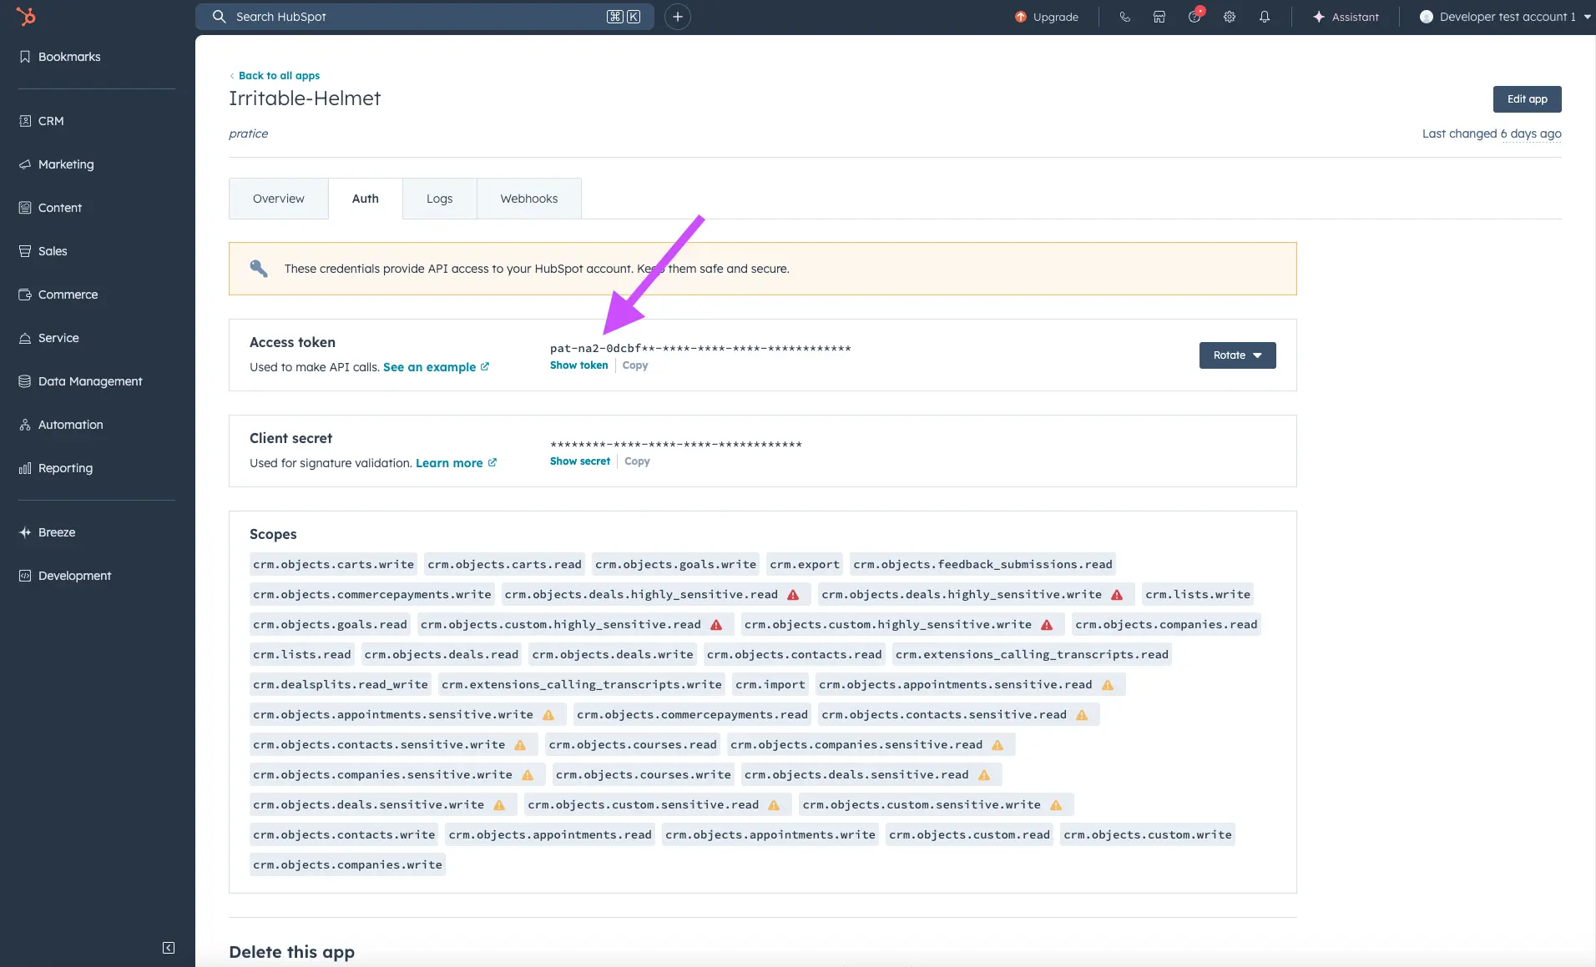Collapse the left sidebar navigation

click(169, 948)
